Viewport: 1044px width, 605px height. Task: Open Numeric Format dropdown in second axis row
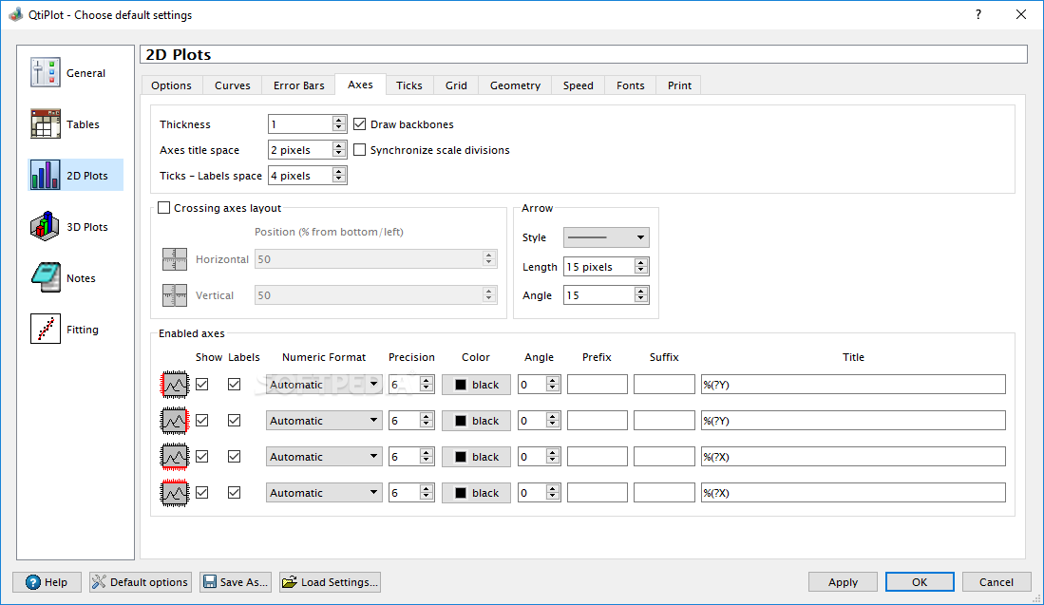324,420
